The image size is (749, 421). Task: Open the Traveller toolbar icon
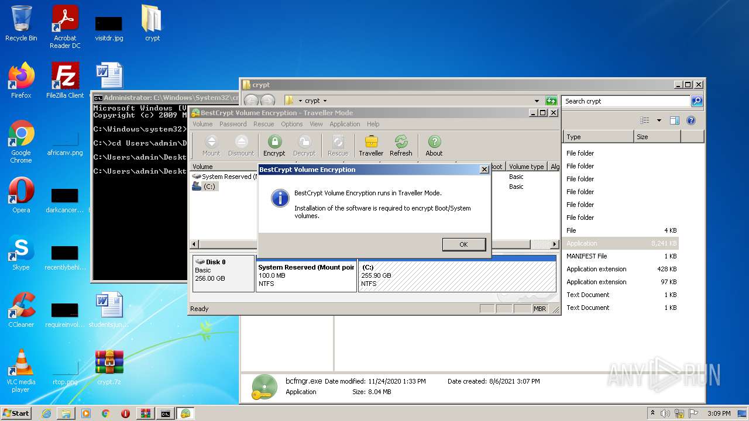371,146
